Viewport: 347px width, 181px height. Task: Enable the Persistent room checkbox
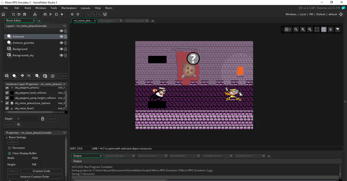[x=9, y=148]
